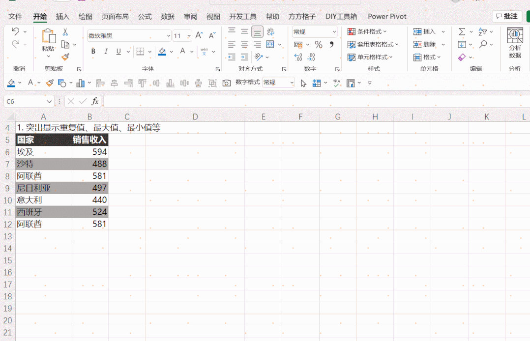
Task: Increase decimal places icon
Action: [x=298, y=57]
